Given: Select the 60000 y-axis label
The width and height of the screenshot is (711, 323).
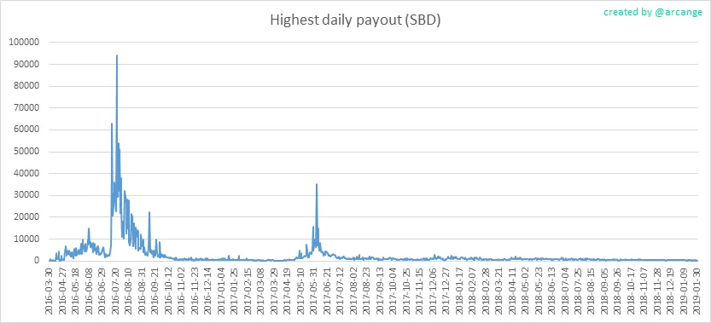Looking at the screenshot, I should coord(27,130).
